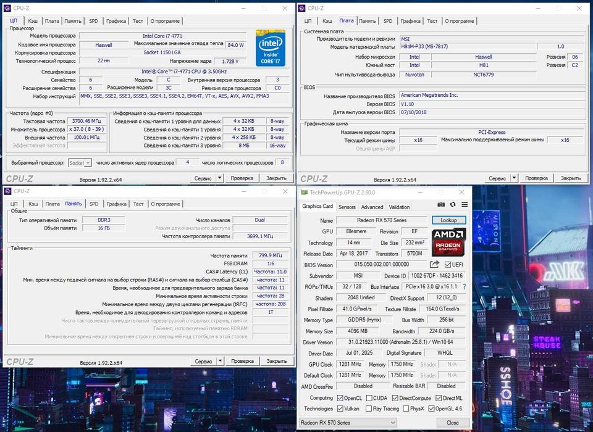The width and height of the screenshot is (593, 432).
Task: Toggle the CUDA checkbox
Action: pos(369,398)
